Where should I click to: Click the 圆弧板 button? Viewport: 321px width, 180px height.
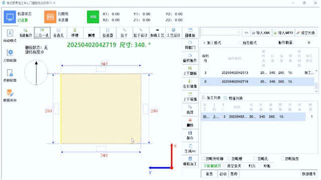click(x=190, y=32)
